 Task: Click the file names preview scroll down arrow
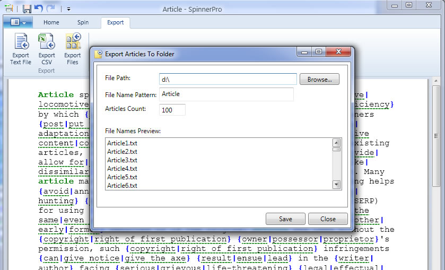coord(336,184)
